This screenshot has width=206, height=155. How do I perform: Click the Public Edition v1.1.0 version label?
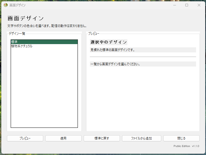pyautogui.click(x=186, y=146)
